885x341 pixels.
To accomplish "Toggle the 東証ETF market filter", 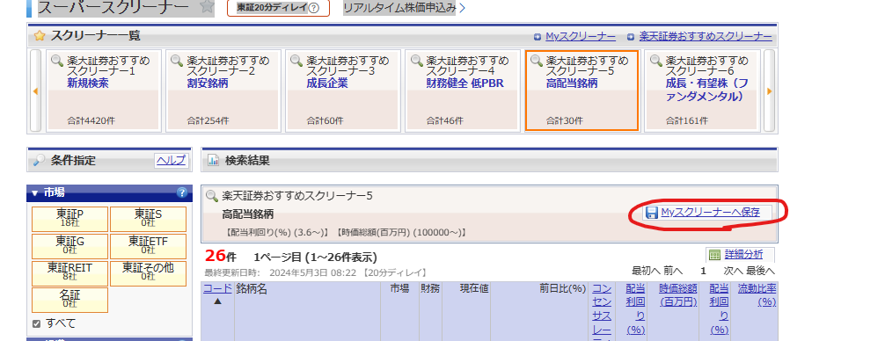I will click(x=148, y=246).
